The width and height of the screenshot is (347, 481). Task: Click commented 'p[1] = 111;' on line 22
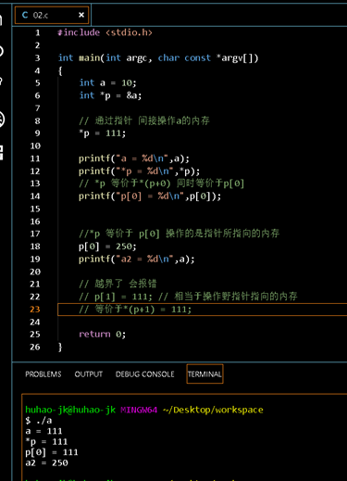click(x=123, y=297)
